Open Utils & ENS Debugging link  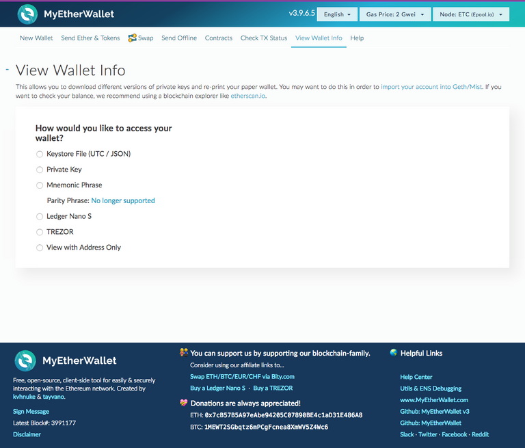(x=431, y=388)
